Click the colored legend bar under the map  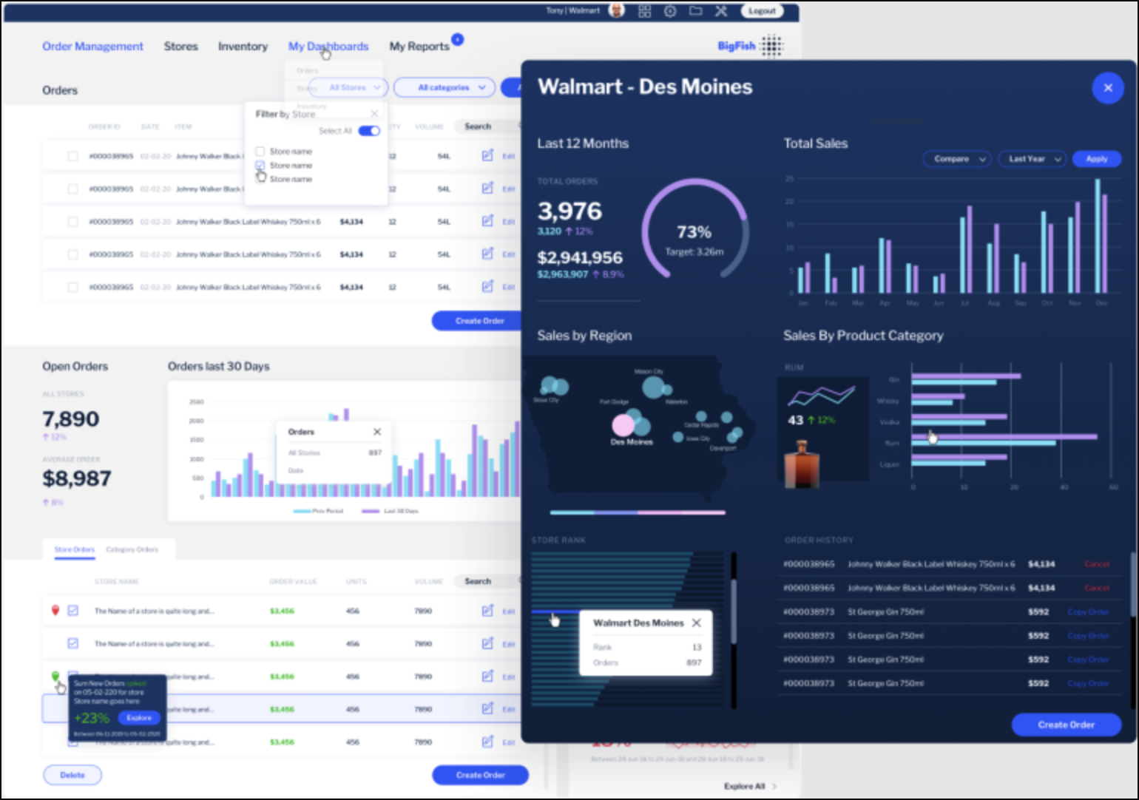tap(638, 512)
